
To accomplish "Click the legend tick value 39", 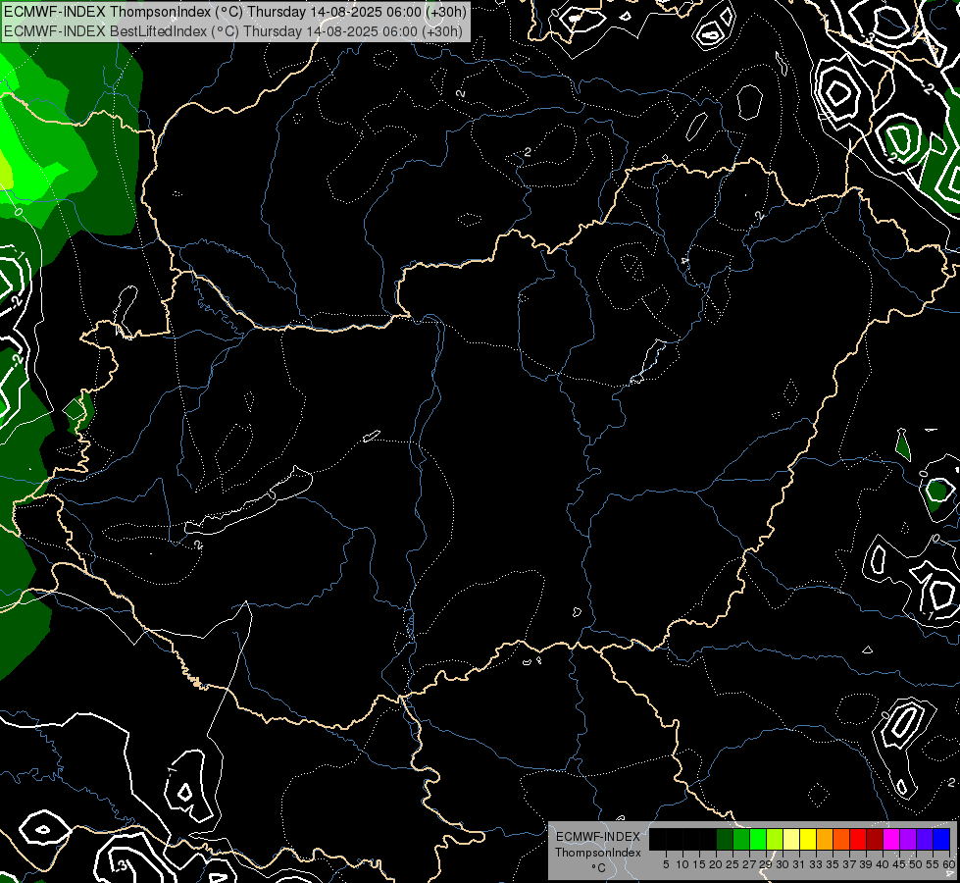I will [866, 864].
